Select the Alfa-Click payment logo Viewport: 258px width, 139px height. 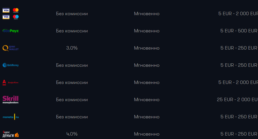[x=11, y=82]
